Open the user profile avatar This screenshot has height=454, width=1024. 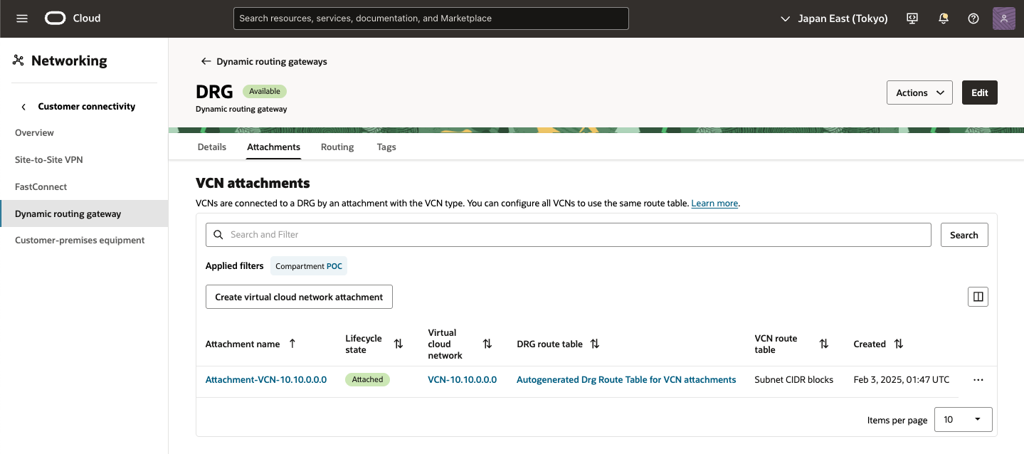click(x=1003, y=19)
